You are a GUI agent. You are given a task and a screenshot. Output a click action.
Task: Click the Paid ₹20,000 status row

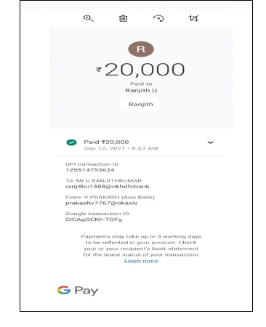click(x=140, y=145)
